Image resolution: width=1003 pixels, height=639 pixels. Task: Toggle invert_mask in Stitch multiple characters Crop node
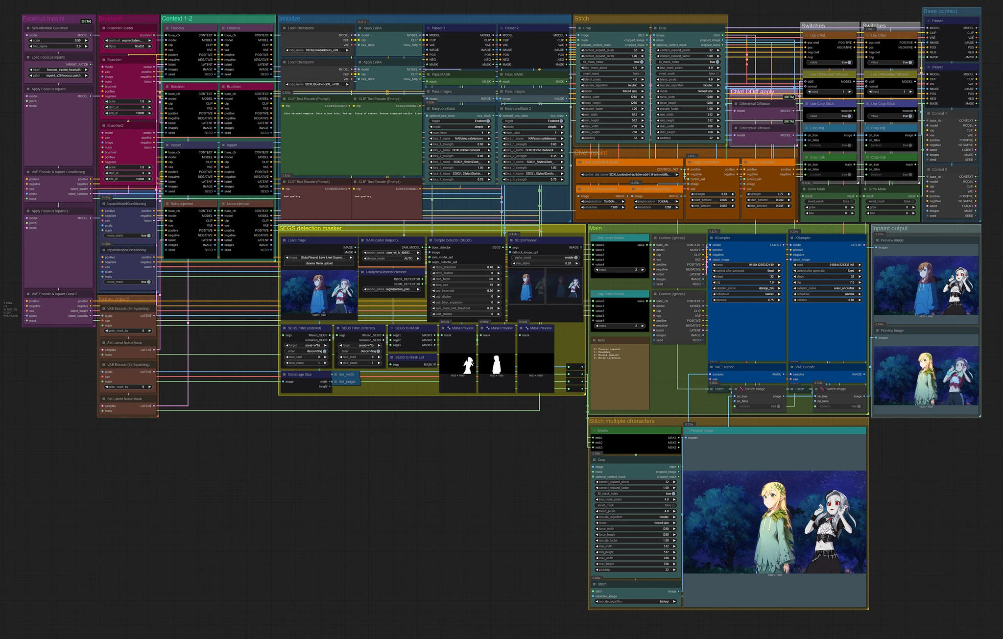coord(674,505)
